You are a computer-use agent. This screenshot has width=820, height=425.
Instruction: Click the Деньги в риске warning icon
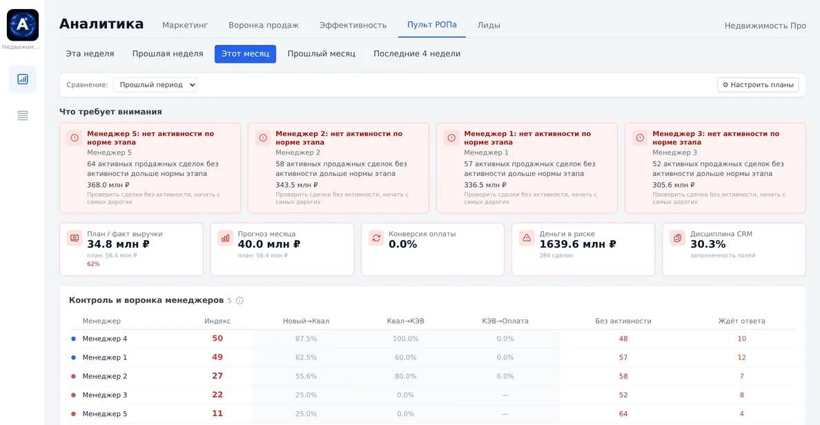[527, 239]
